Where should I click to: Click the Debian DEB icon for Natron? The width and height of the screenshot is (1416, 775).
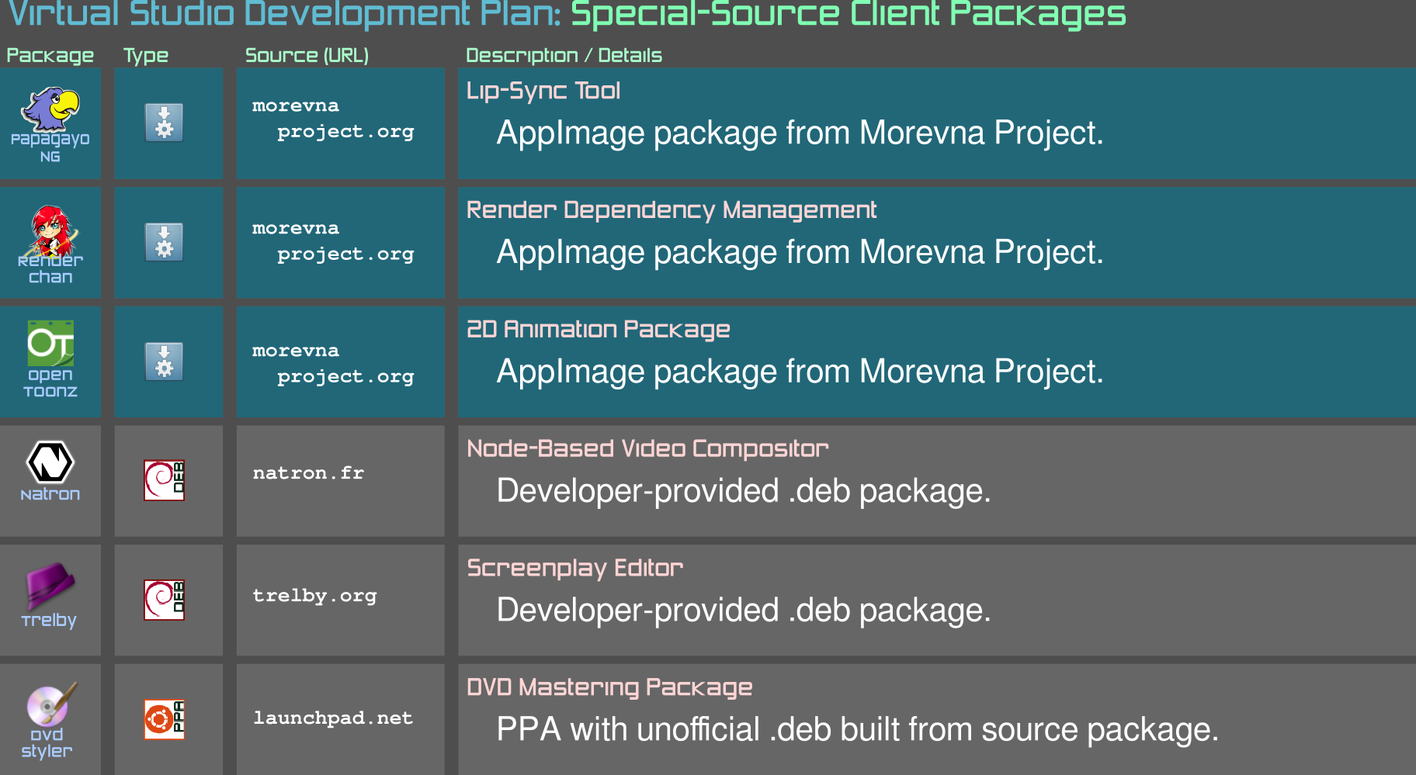pyautogui.click(x=164, y=480)
